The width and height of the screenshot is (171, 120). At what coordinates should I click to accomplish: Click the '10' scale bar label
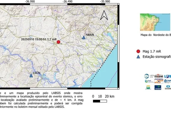100,96
